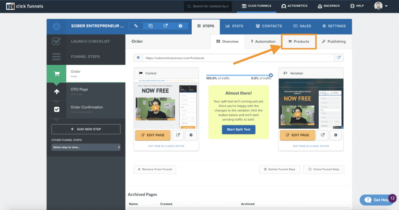Image resolution: width=399 pixels, height=210 pixels.
Task: Open funnel in new window icon in header
Action: pyautogui.click(x=166, y=26)
